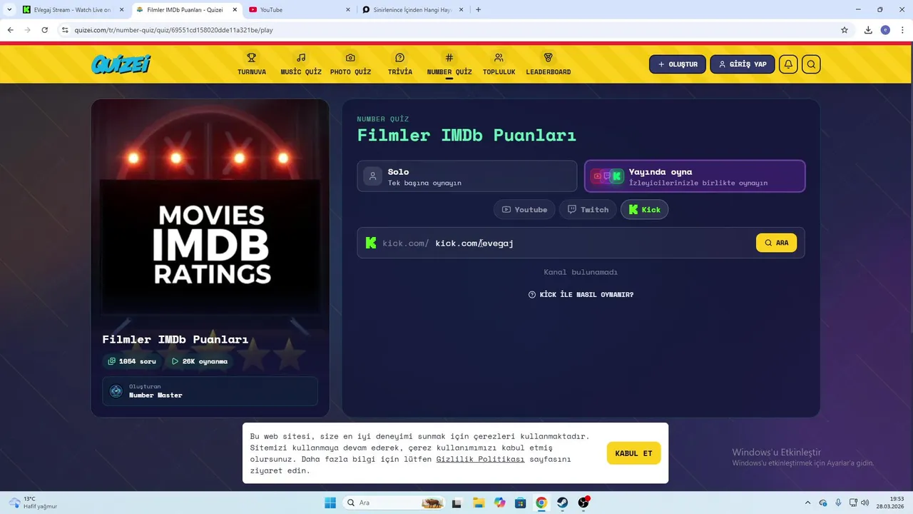Open notifications bell icon
This screenshot has height=514, width=913.
788,64
